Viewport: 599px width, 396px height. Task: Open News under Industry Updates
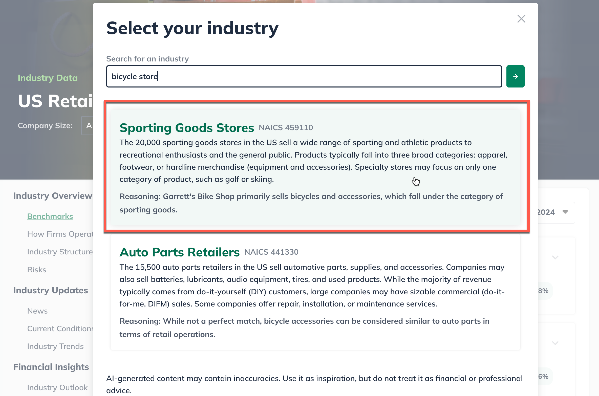click(x=37, y=311)
